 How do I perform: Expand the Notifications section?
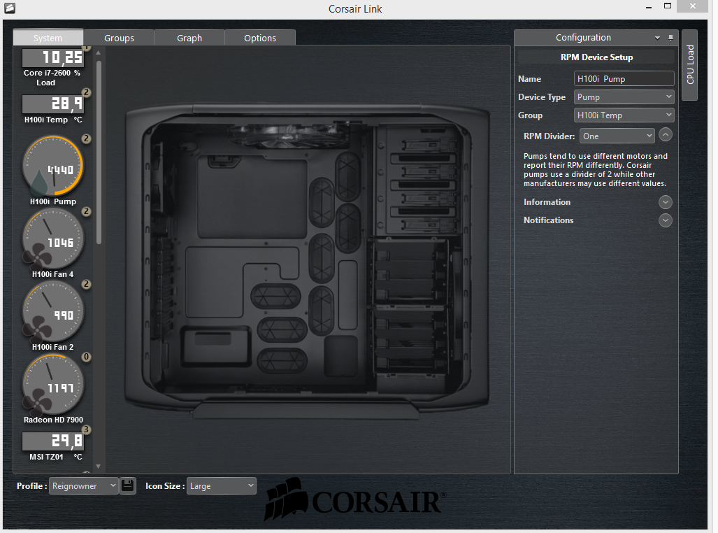pyautogui.click(x=666, y=220)
